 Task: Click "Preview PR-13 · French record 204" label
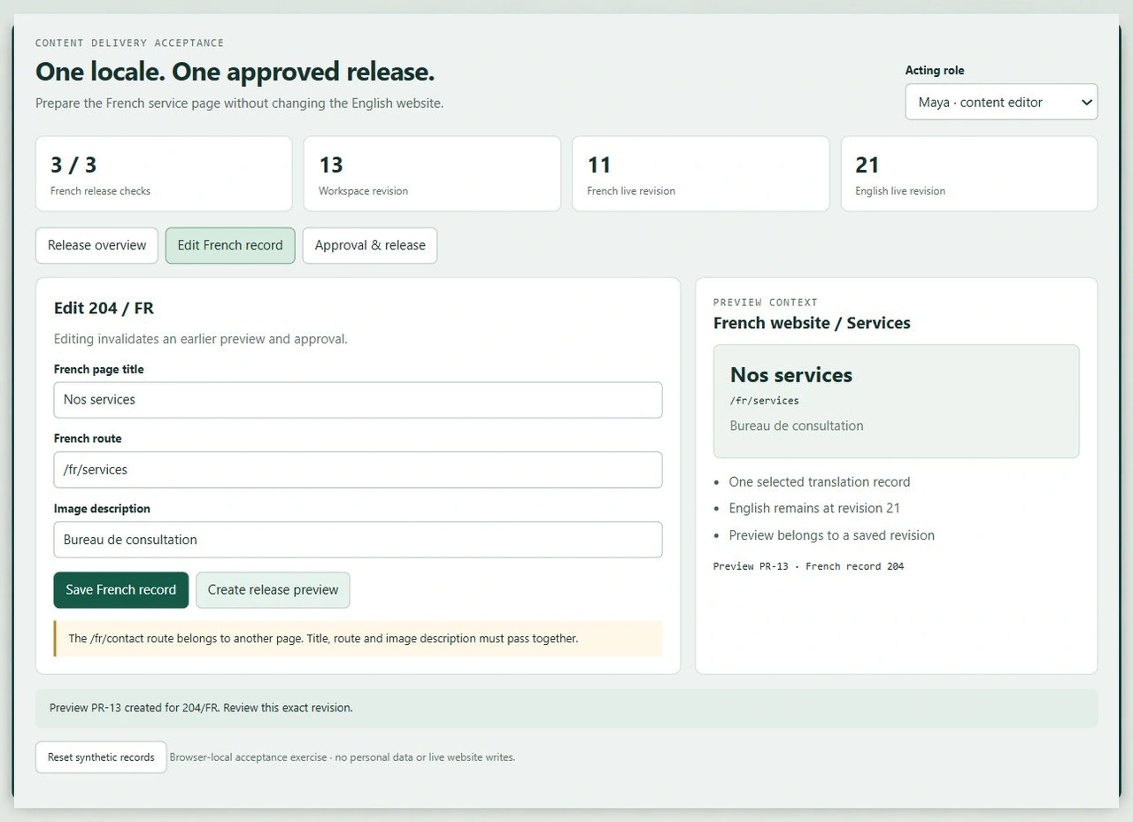[809, 566]
